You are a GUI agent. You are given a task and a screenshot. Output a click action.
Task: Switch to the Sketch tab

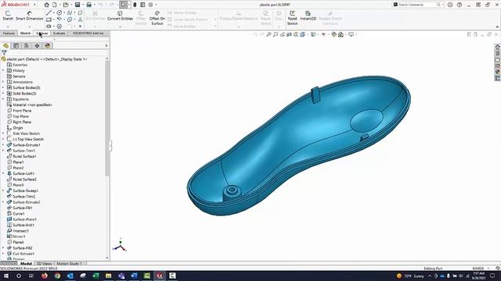point(25,33)
